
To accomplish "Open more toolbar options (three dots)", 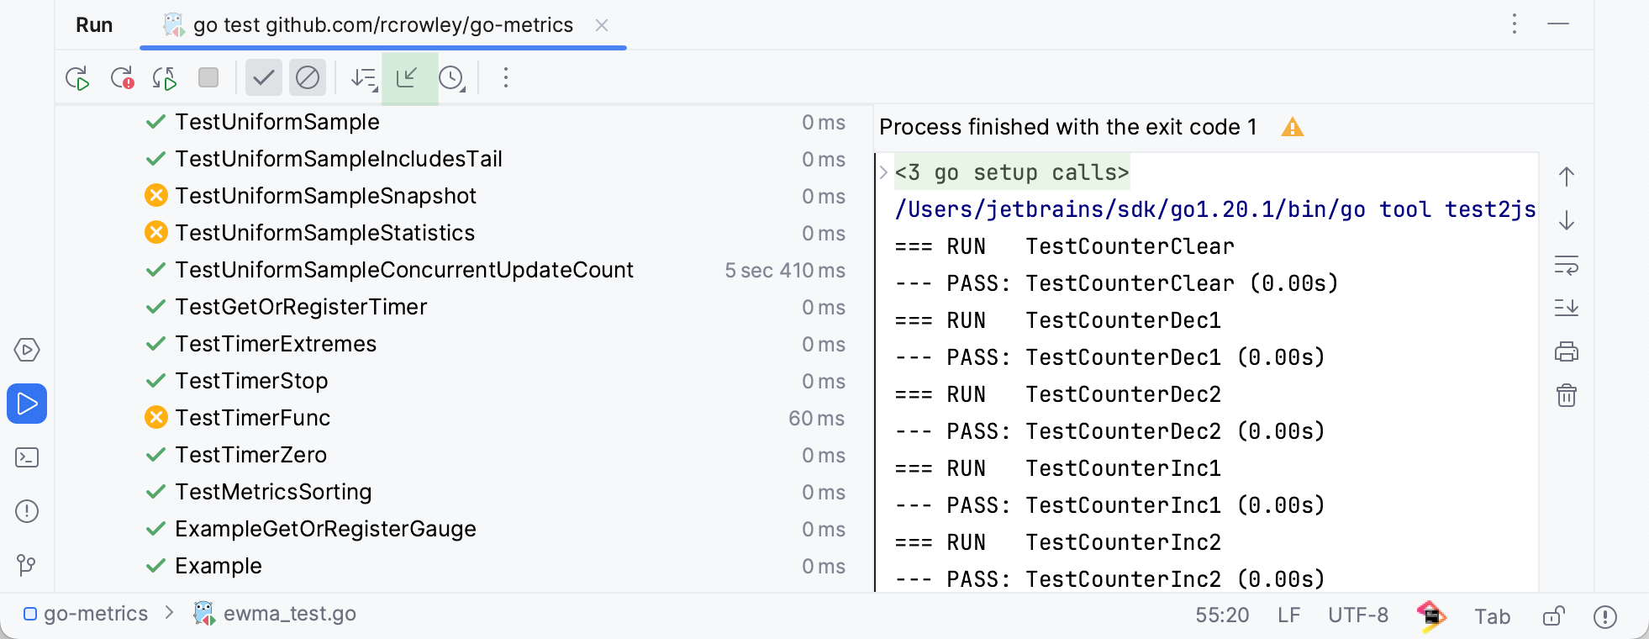I will (506, 78).
